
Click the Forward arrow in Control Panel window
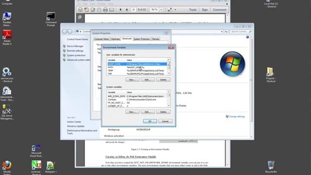tap(70, 32)
